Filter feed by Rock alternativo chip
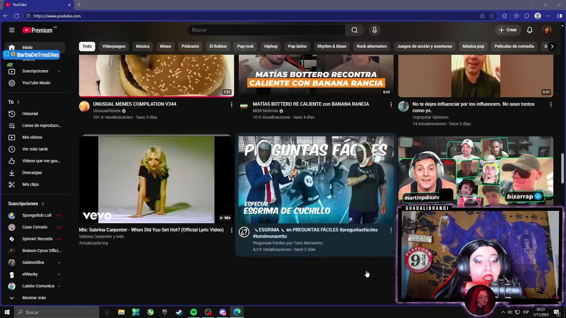Screen dimensions: 566x318 [371, 46]
